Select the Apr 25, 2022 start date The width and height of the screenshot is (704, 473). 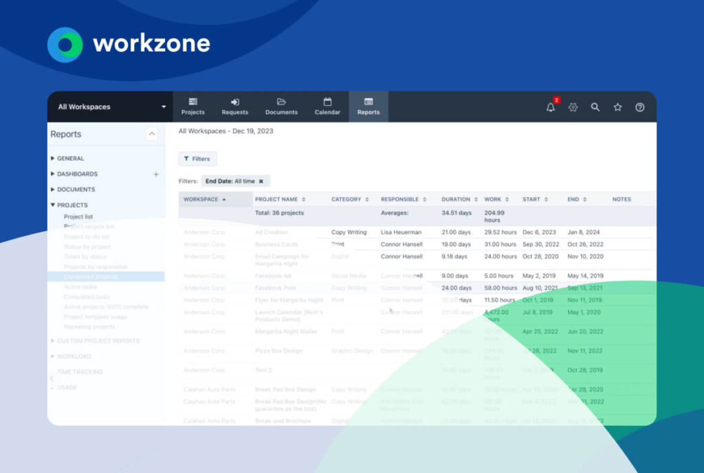(540, 331)
